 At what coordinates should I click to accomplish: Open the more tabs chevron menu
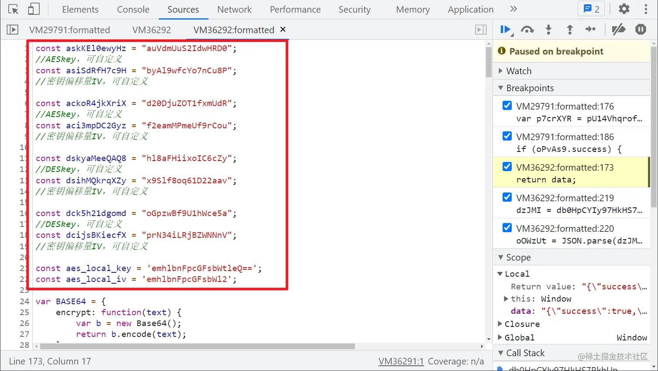coord(513,9)
